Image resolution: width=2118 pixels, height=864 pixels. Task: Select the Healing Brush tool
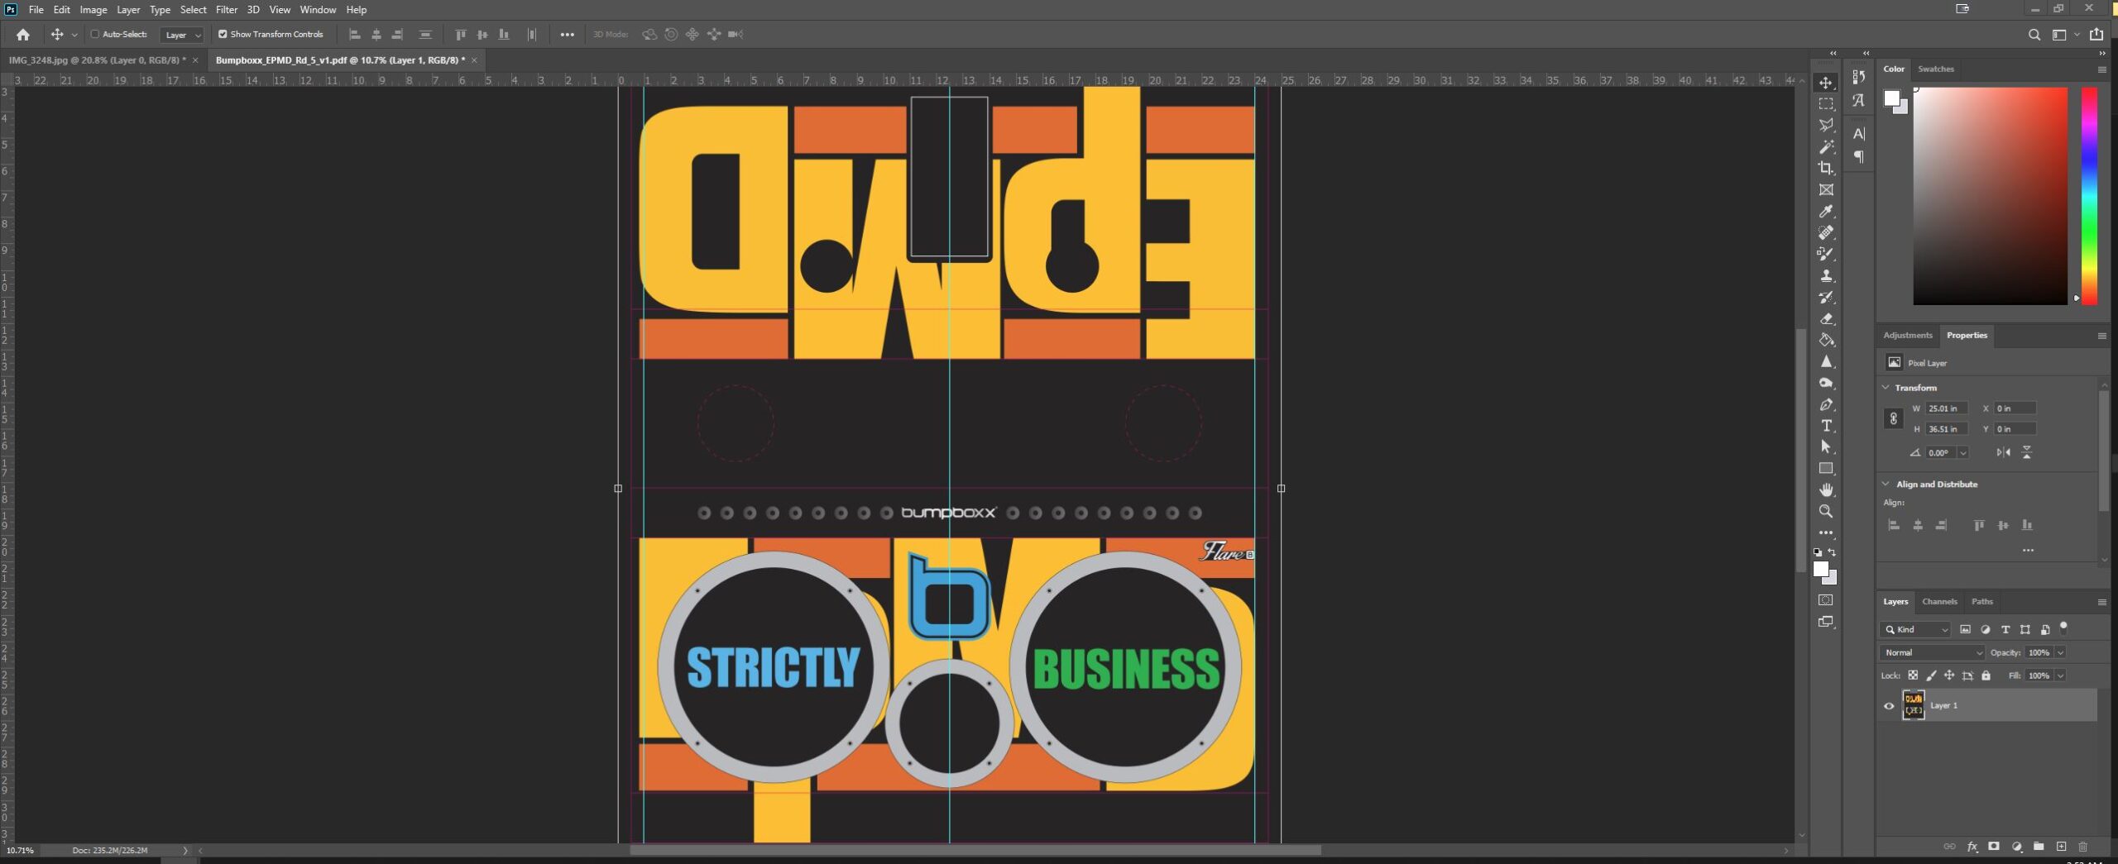pos(1825,232)
